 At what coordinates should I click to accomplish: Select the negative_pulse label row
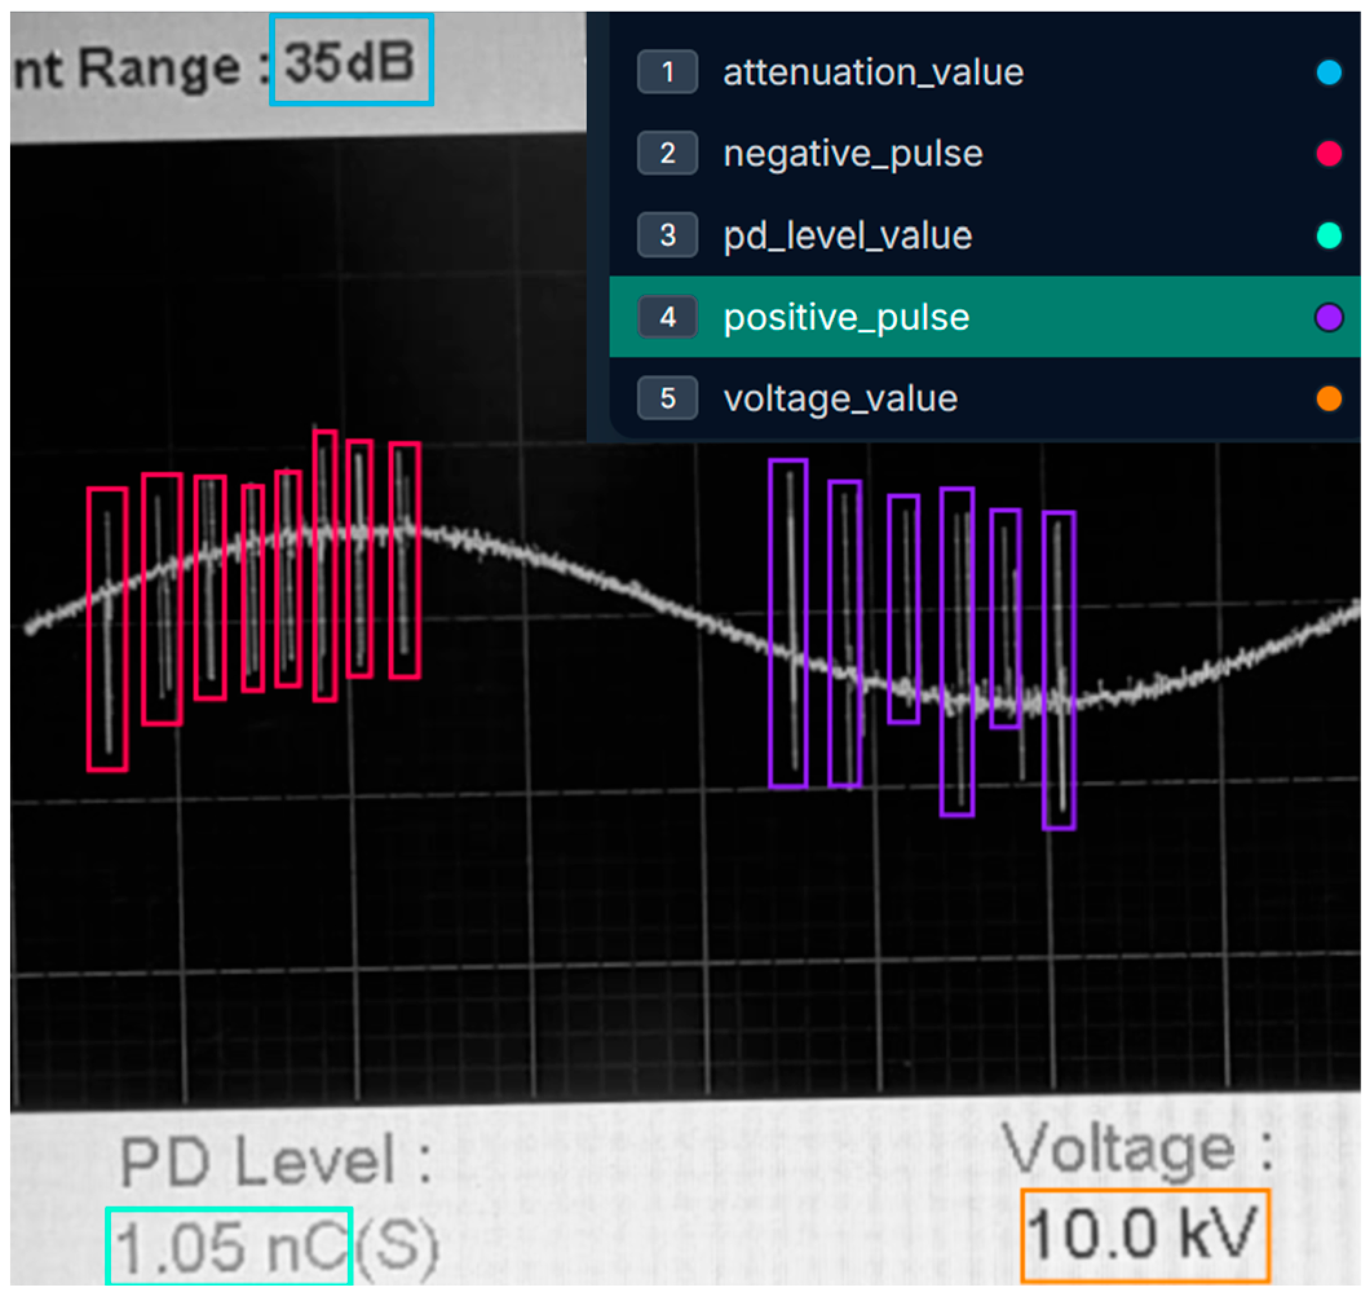[853, 153]
